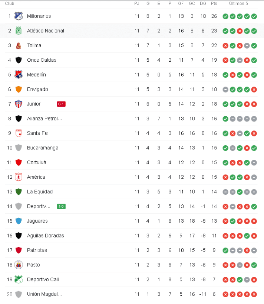Screen dimensions: 264x304
Task: Click La Equidad's green win result icon
Action: coord(240,192)
